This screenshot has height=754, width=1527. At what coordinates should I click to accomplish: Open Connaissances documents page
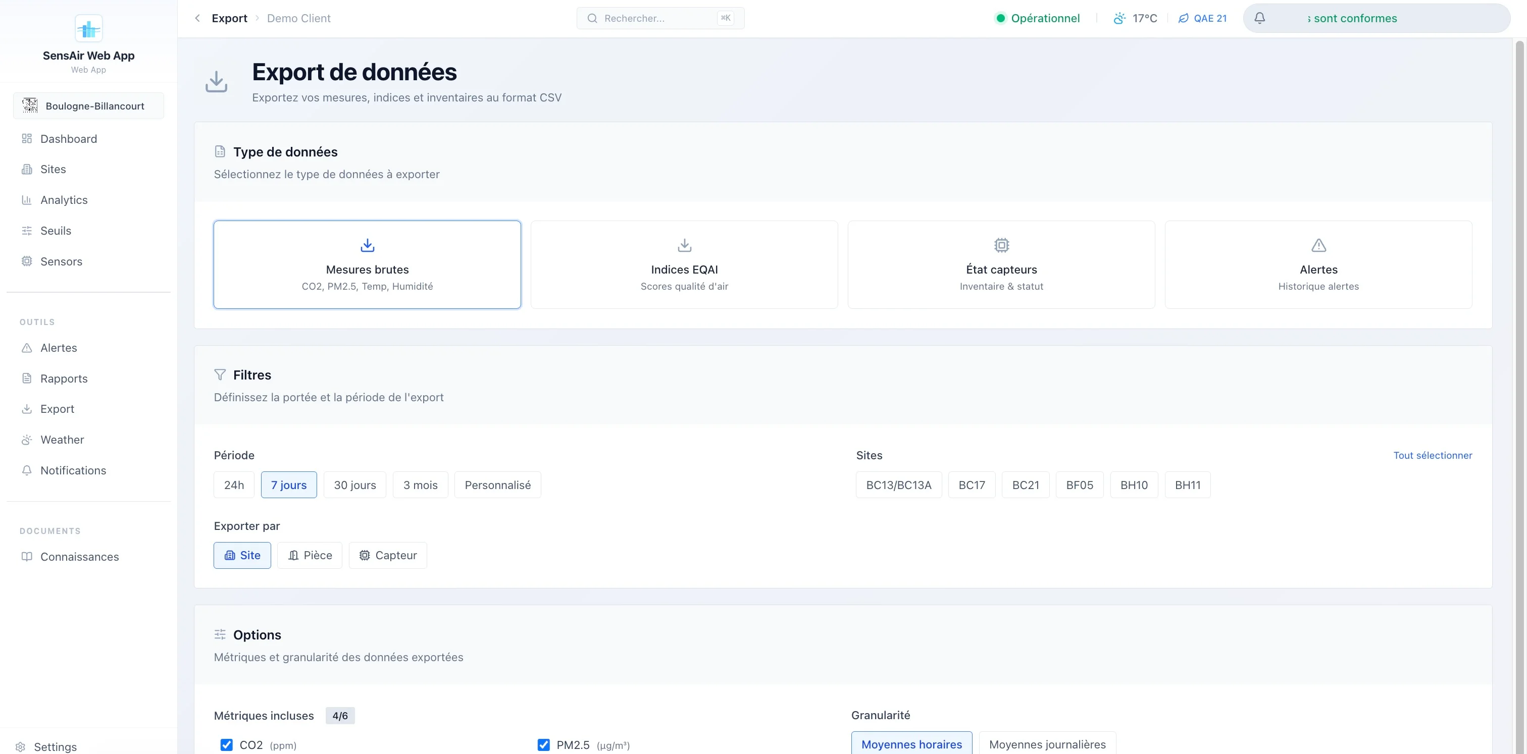[x=88, y=557]
